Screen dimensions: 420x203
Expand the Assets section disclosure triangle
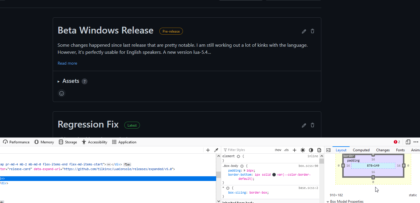point(59,81)
